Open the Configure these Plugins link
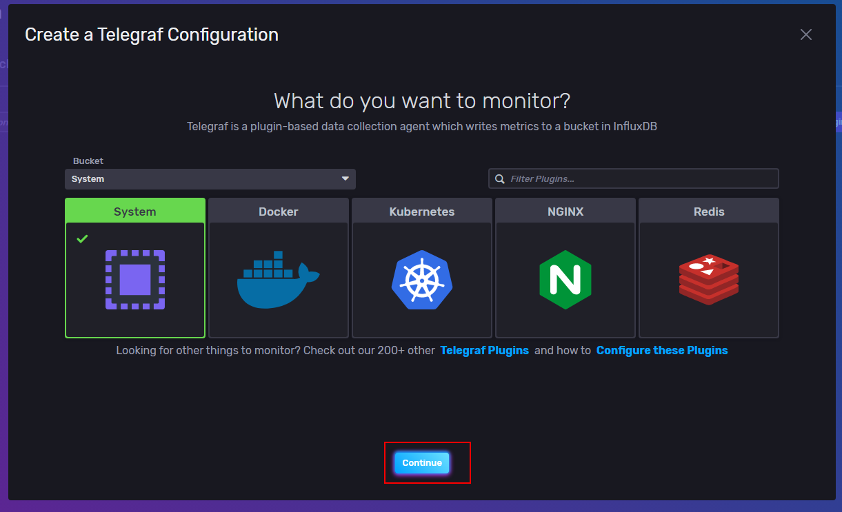842x512 pixels. coord(662,351)
